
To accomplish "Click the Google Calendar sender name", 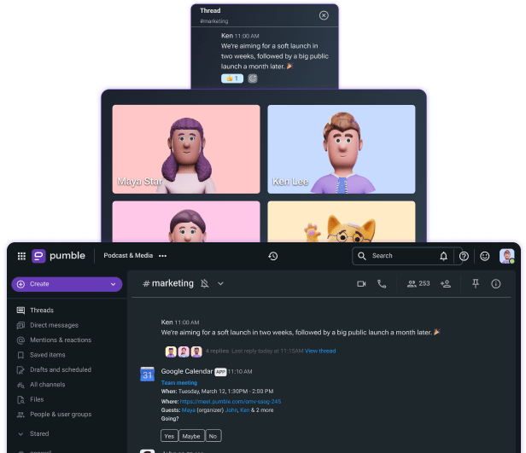I will click(x=187, y=371).
